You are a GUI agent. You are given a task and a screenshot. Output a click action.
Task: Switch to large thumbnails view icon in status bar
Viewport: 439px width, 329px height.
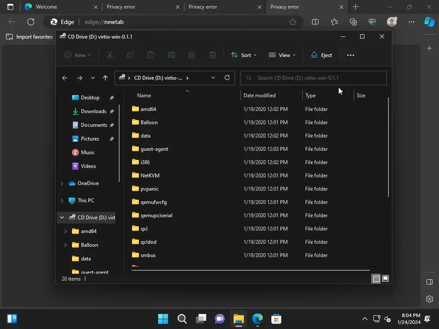[385, 278]
